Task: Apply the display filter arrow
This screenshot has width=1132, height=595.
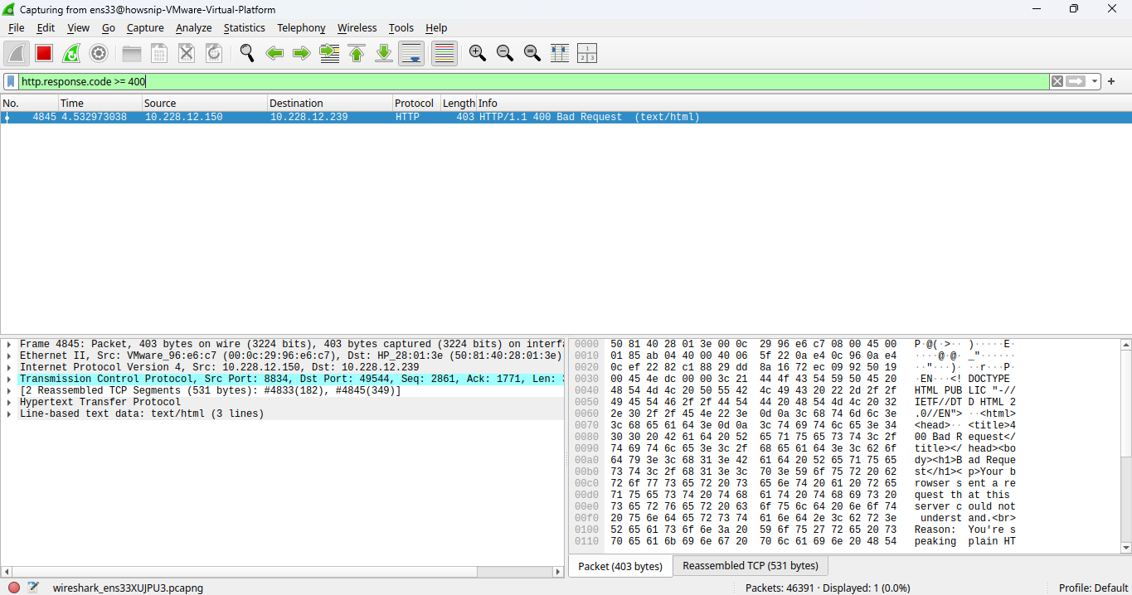Action: (x=1076, y=81)
